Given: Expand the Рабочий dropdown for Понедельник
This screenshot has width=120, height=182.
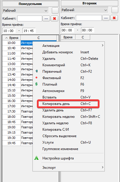Looking at the screenshot, I should [x=46, y=11].
